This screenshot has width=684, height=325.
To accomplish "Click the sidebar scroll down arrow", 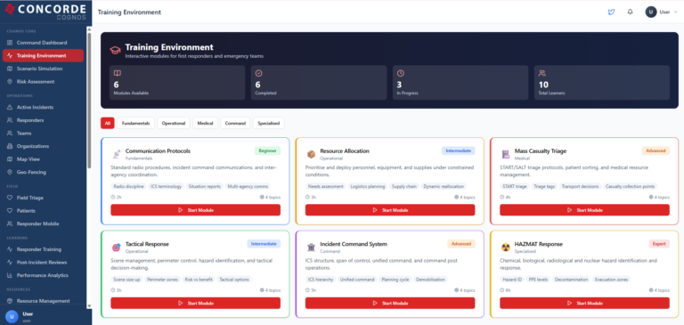I will pyautogui.click(x=89, y=306).
